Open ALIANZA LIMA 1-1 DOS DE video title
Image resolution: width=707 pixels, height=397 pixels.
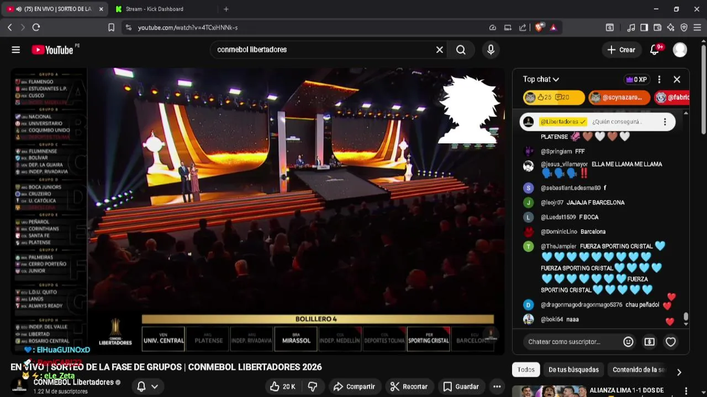pos(626,390)
